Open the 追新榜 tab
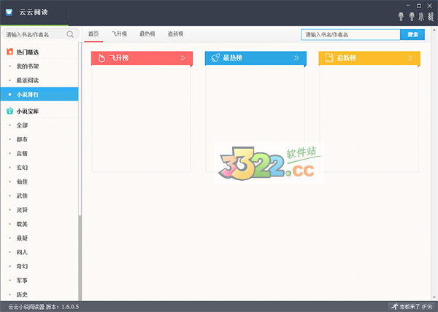Screen dimensions: 438x312 [x=175, y=34]
